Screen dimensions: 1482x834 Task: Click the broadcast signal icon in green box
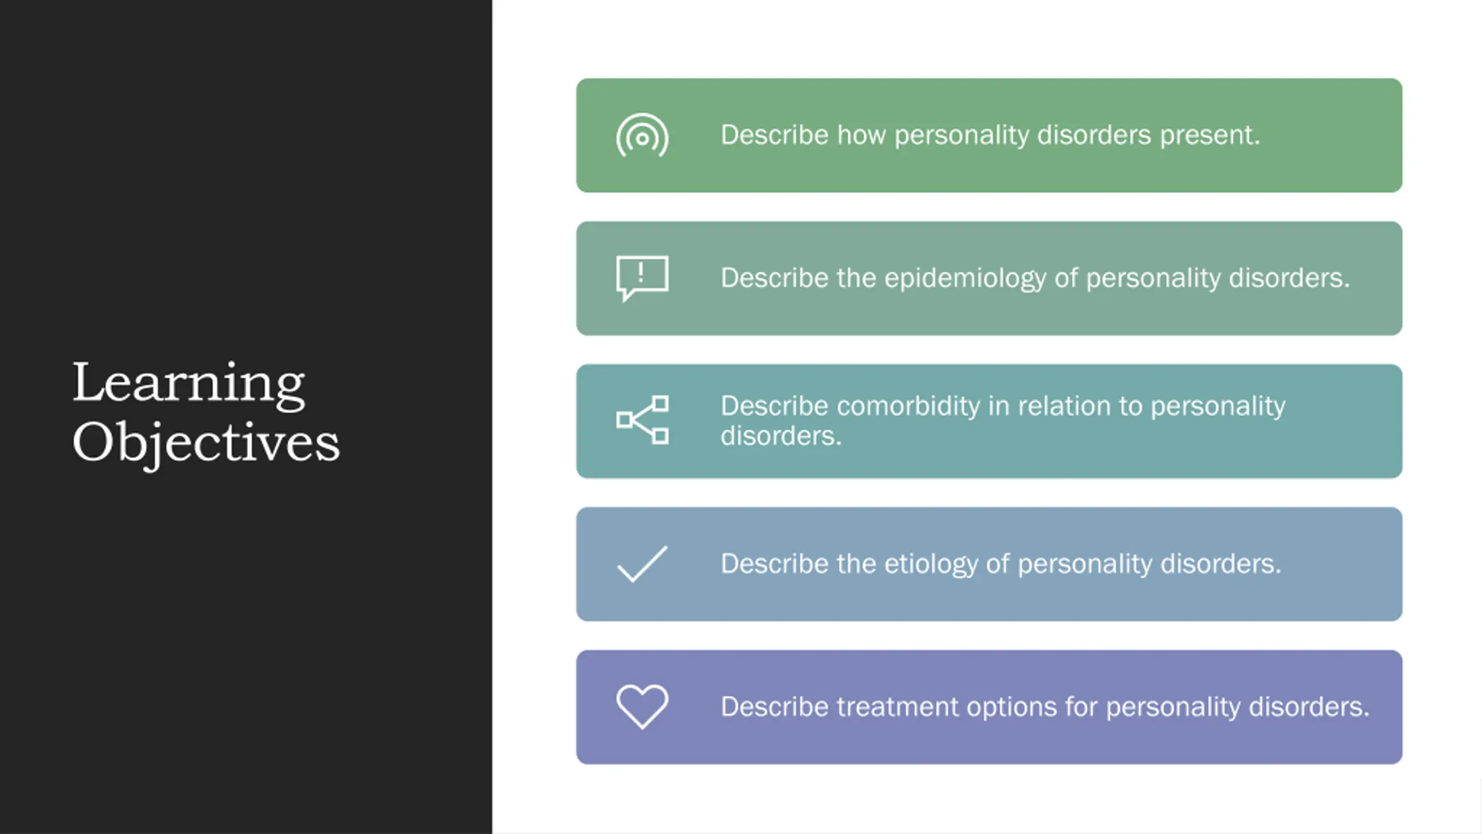(642, 136)
